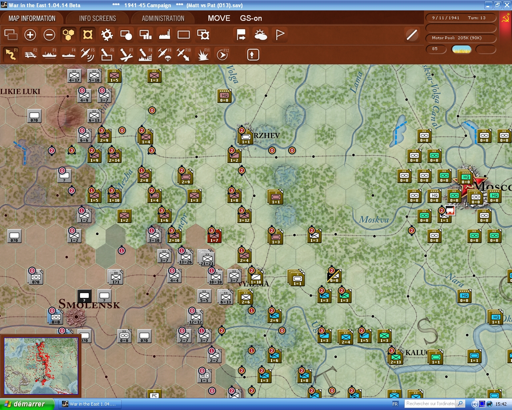Screen dimensions: 512x410
Task: Select the F6 bomb unit icon
Action: pos(107,54)
